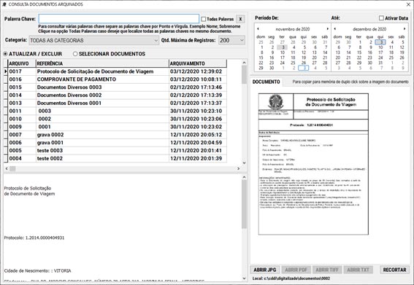This screenshot has width=414, height=285.
Task: Check the Ativar Data checkbox
Action: [x=381, y=18]
